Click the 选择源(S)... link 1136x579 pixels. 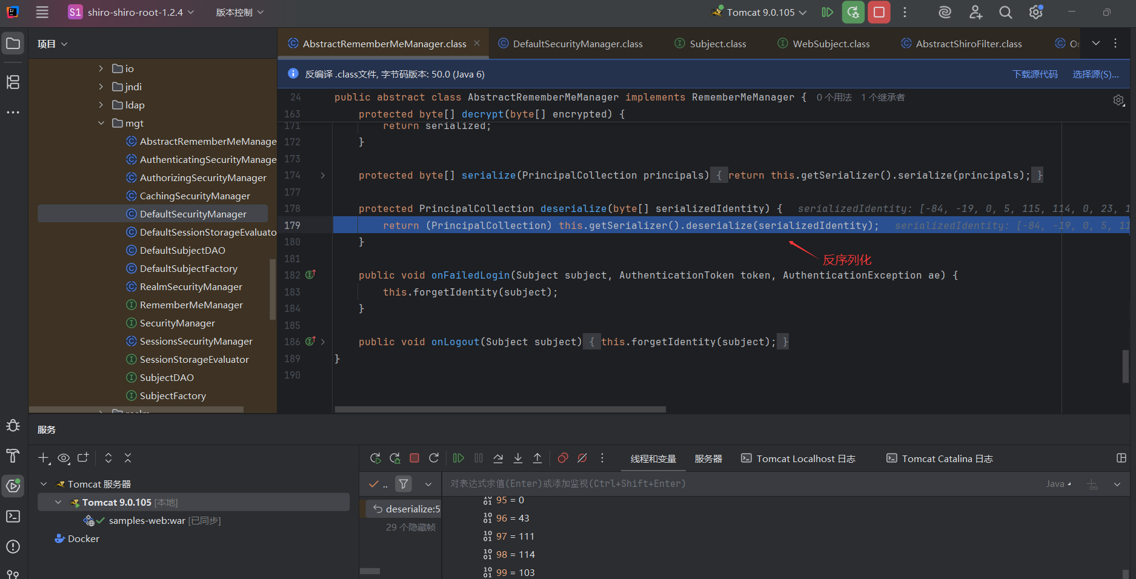point(1095,74)
